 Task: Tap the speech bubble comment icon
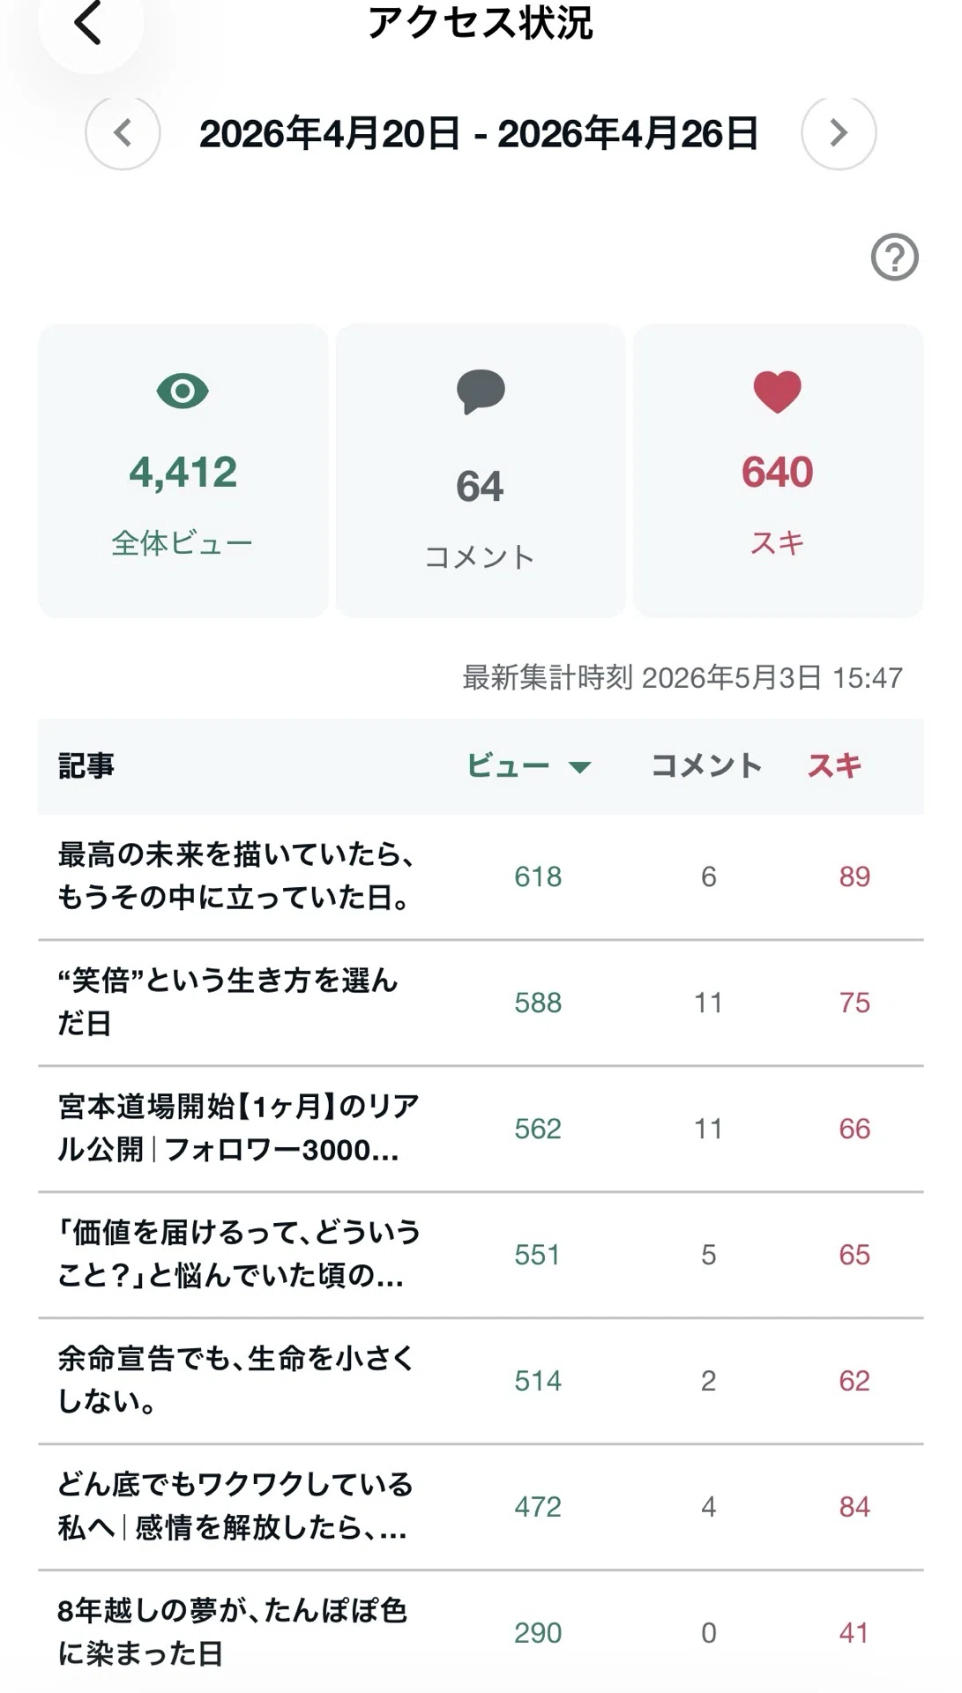[481, 392]
